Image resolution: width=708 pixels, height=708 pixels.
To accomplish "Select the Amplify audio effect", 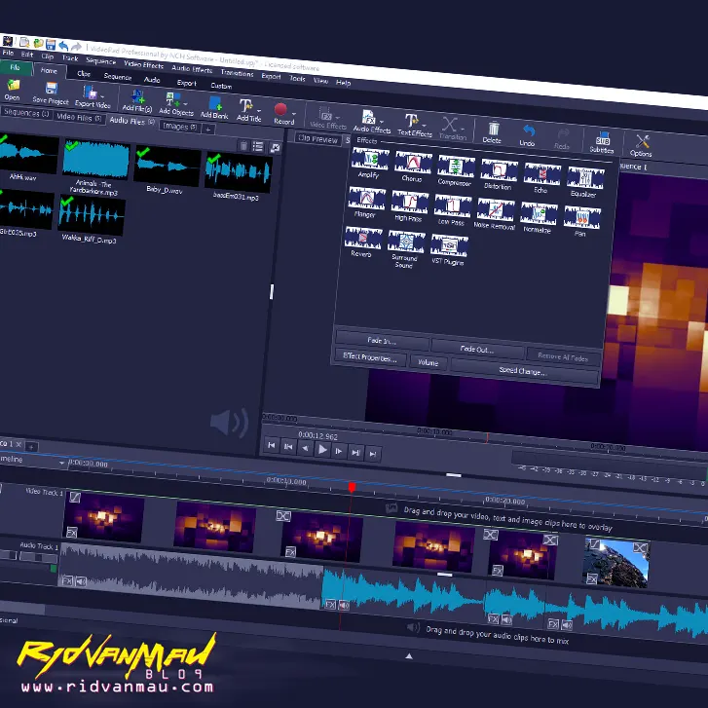I will (369, 163).
